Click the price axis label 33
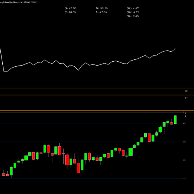 (x=184, y=178)
